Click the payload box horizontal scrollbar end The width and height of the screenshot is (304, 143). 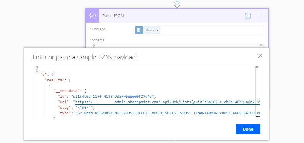pyautogui.click(x=258, y=117)
